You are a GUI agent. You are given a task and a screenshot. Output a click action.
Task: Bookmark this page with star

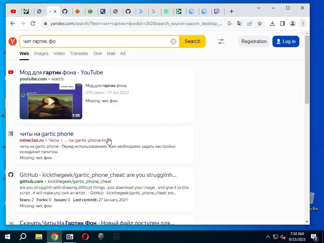pyautogui.click(x=260, y=23)
